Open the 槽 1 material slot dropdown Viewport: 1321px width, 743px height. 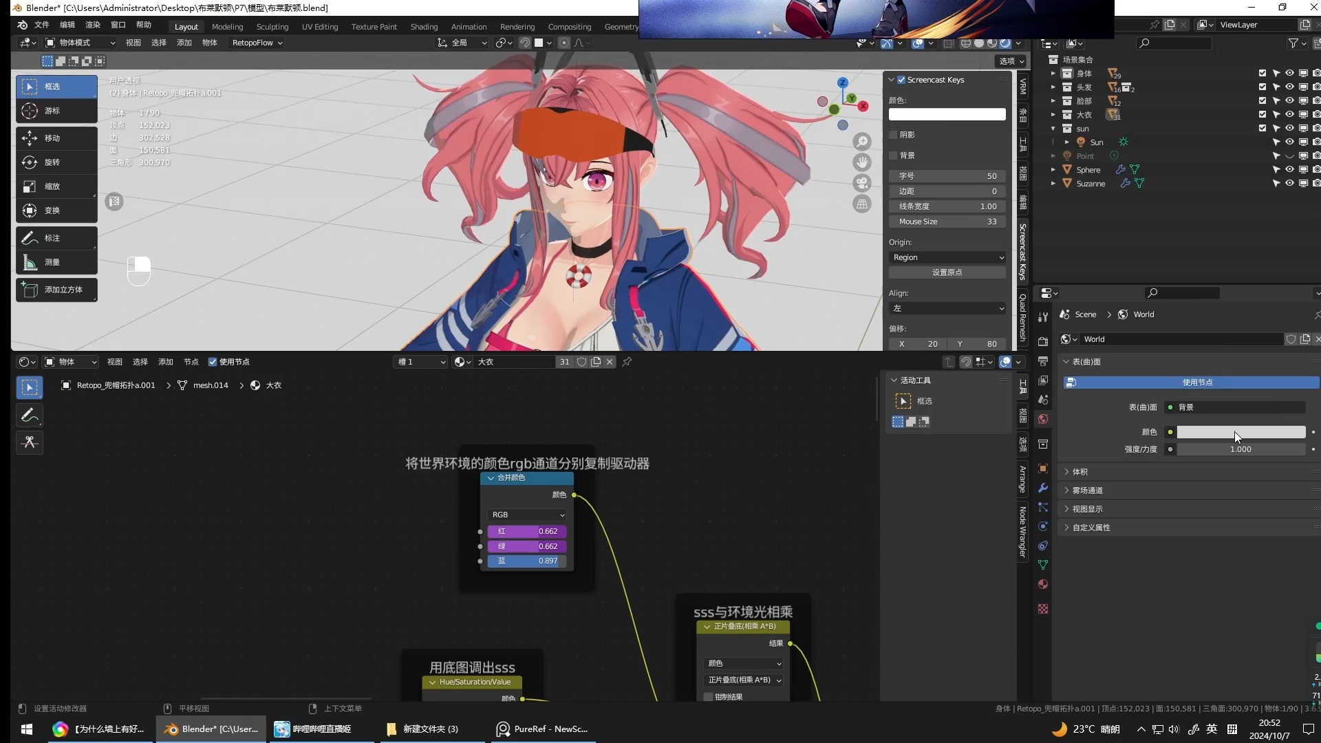[x=420, y=362]
